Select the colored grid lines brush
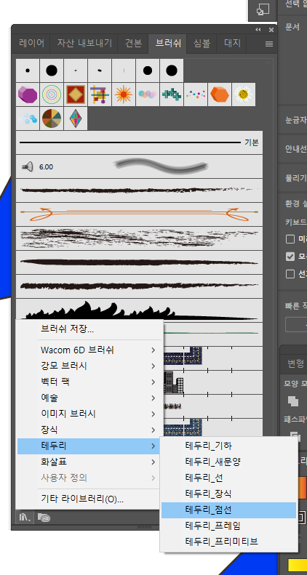 (100, 95)
